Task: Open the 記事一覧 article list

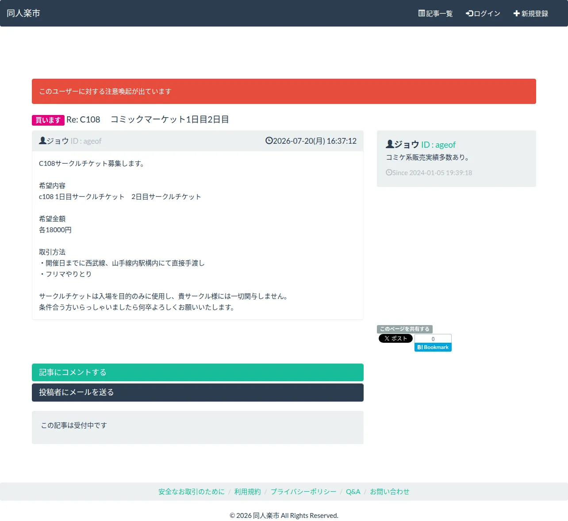Action: point(435,13)
